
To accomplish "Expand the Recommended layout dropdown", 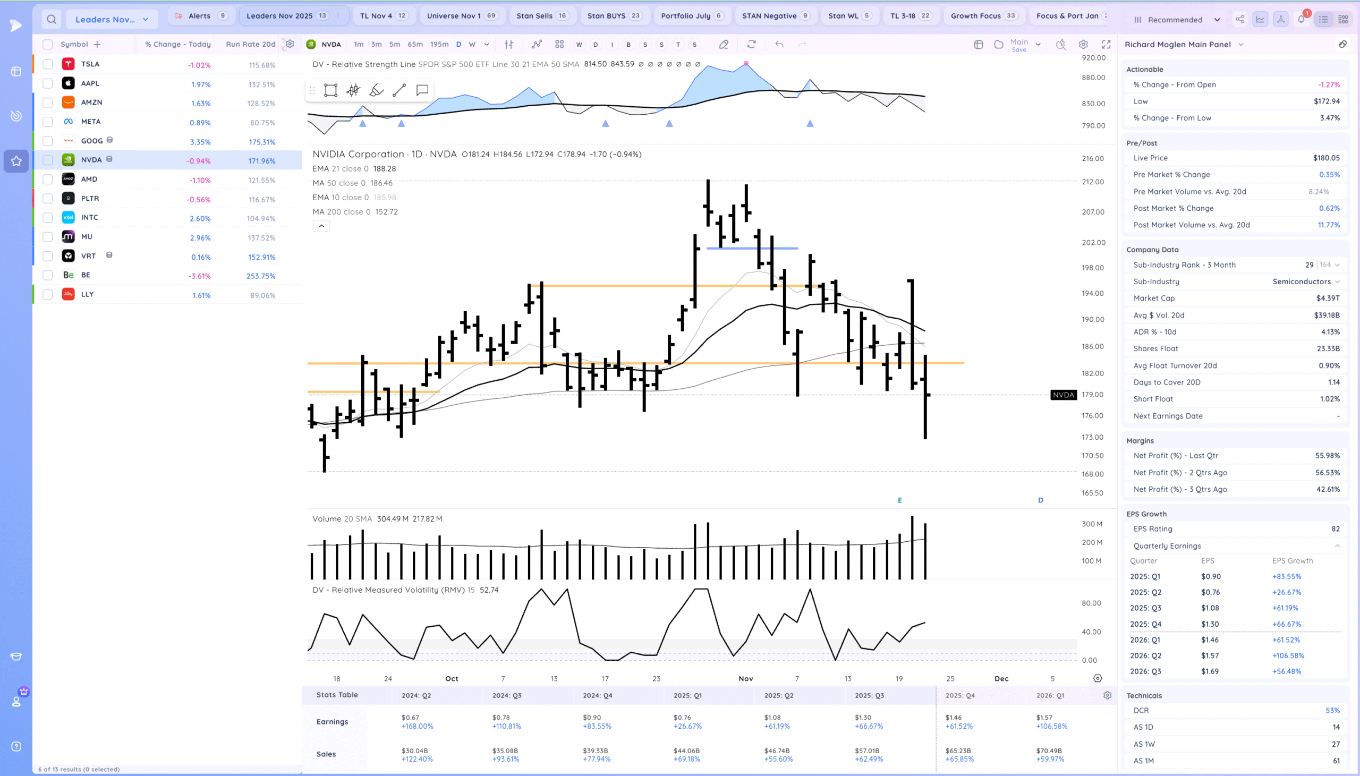I will click(1177, 20).
